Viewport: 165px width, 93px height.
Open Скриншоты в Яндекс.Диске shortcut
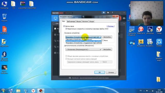point(132,31)
